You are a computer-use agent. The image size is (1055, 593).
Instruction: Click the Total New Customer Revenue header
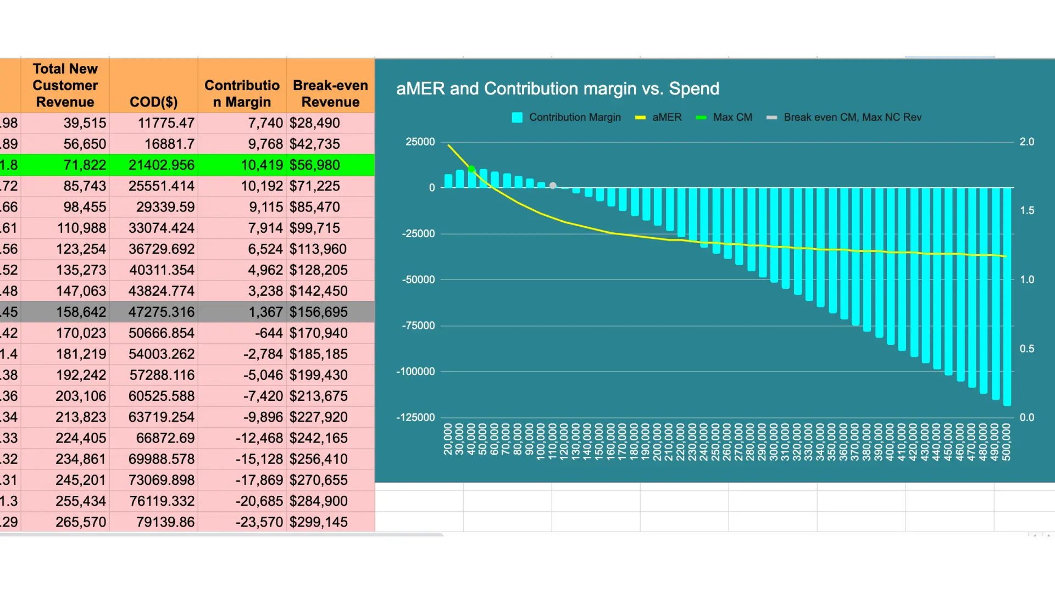pos(65,85)
